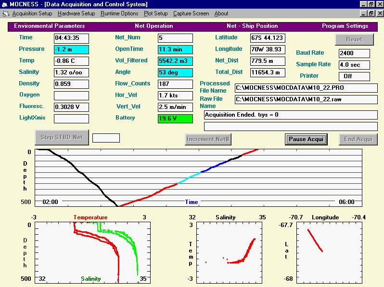Click the Net - Ship Position header
384x287 pixels.
(252, 26)
